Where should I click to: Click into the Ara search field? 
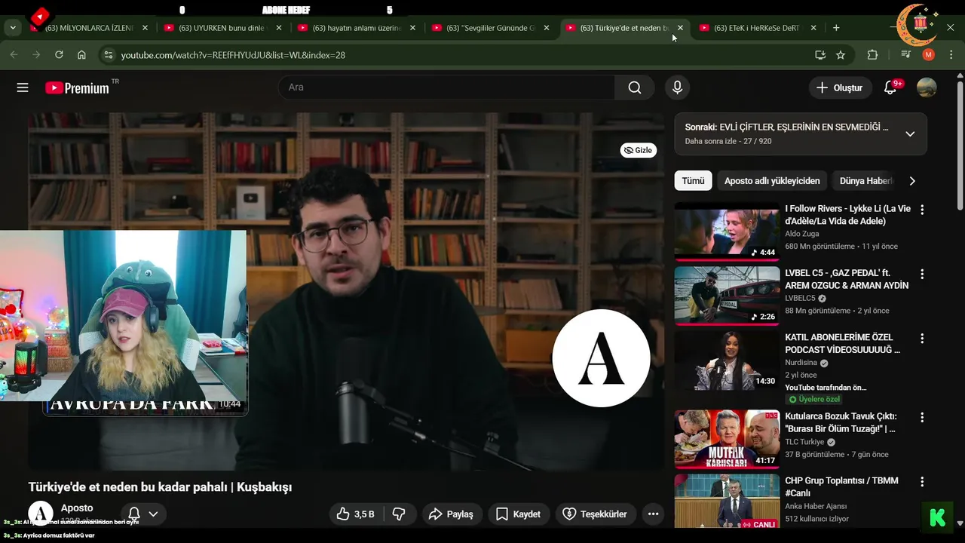(447, 87)
